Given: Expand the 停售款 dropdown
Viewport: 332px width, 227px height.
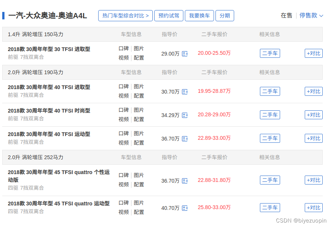Looking at the screenshot, I should coord(311,15).
